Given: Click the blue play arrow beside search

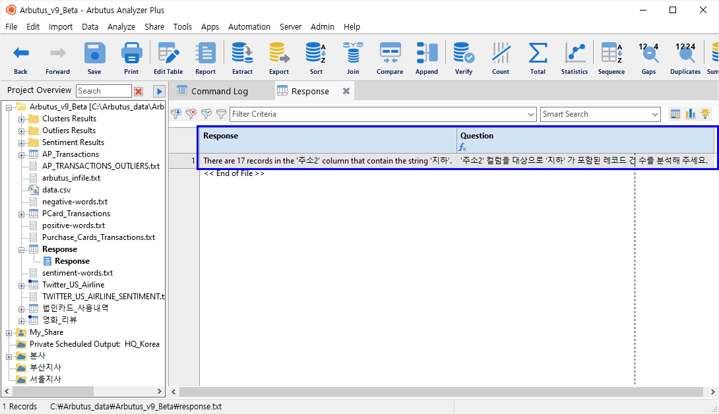Looking at the screenshot, I should click(159, 91).
